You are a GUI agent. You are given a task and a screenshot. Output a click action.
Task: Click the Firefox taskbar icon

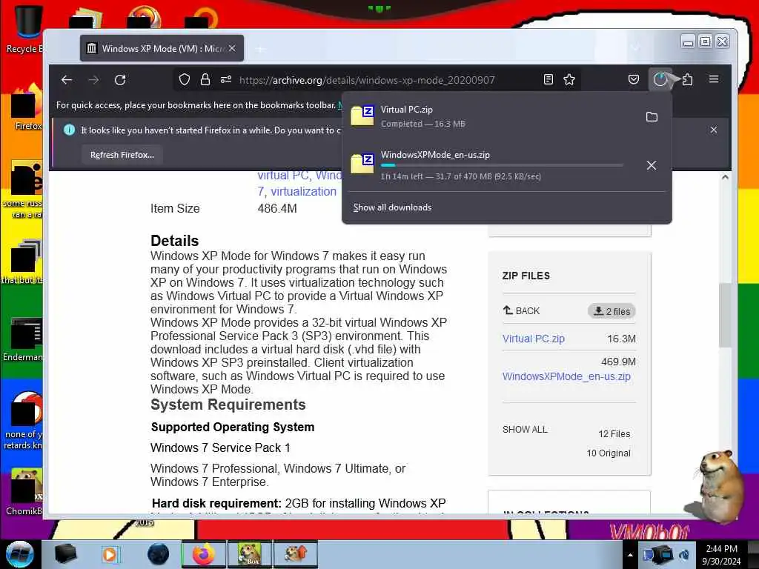203,554
